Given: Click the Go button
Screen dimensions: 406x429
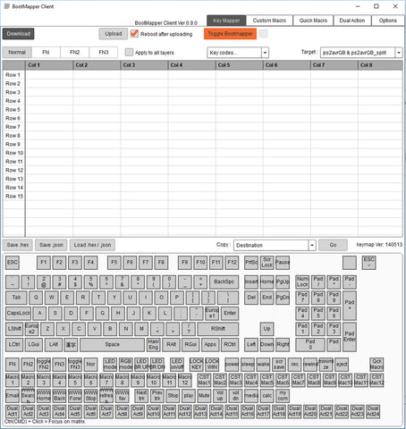Looking at the screenshot, I should click(x=333, y=245).
